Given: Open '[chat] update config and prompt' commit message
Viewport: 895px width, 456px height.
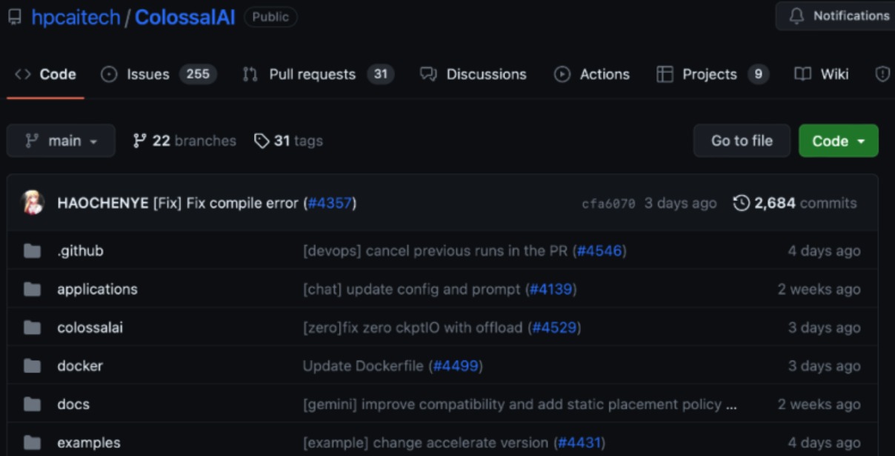Looking at the screenshot, I should (x=412, y=289).
